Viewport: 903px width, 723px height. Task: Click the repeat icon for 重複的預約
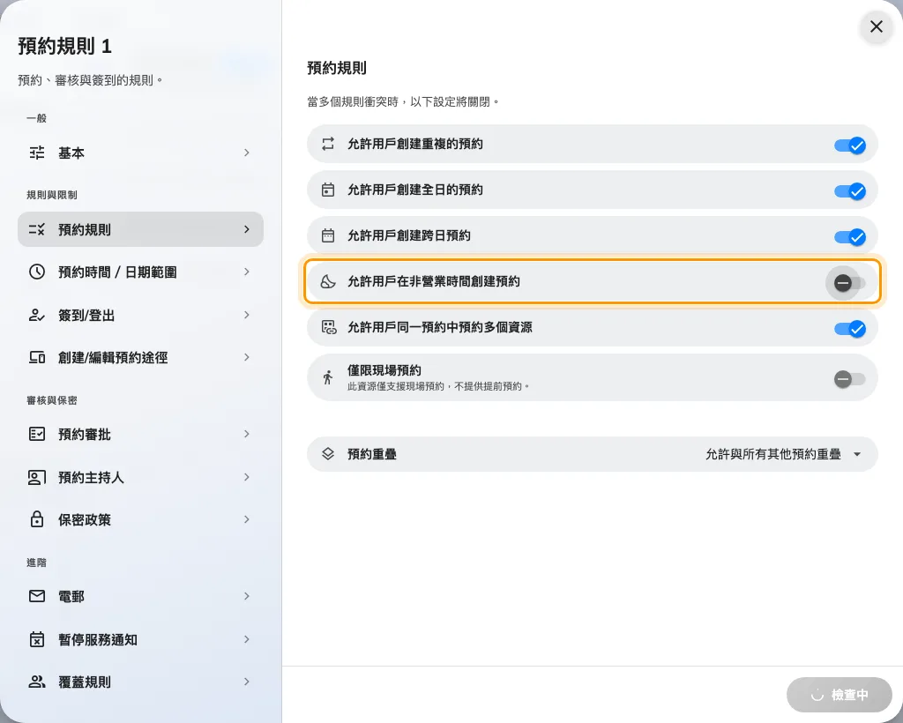point(328,144)
